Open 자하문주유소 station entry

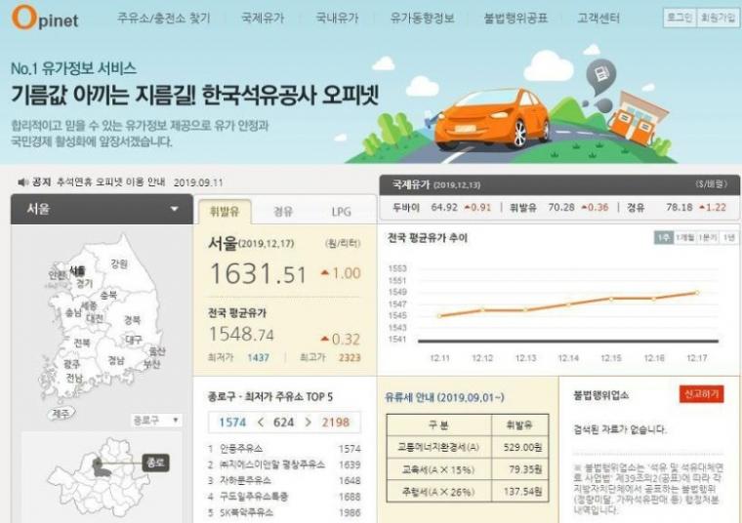pyautogui.click(x=284, y=480)
